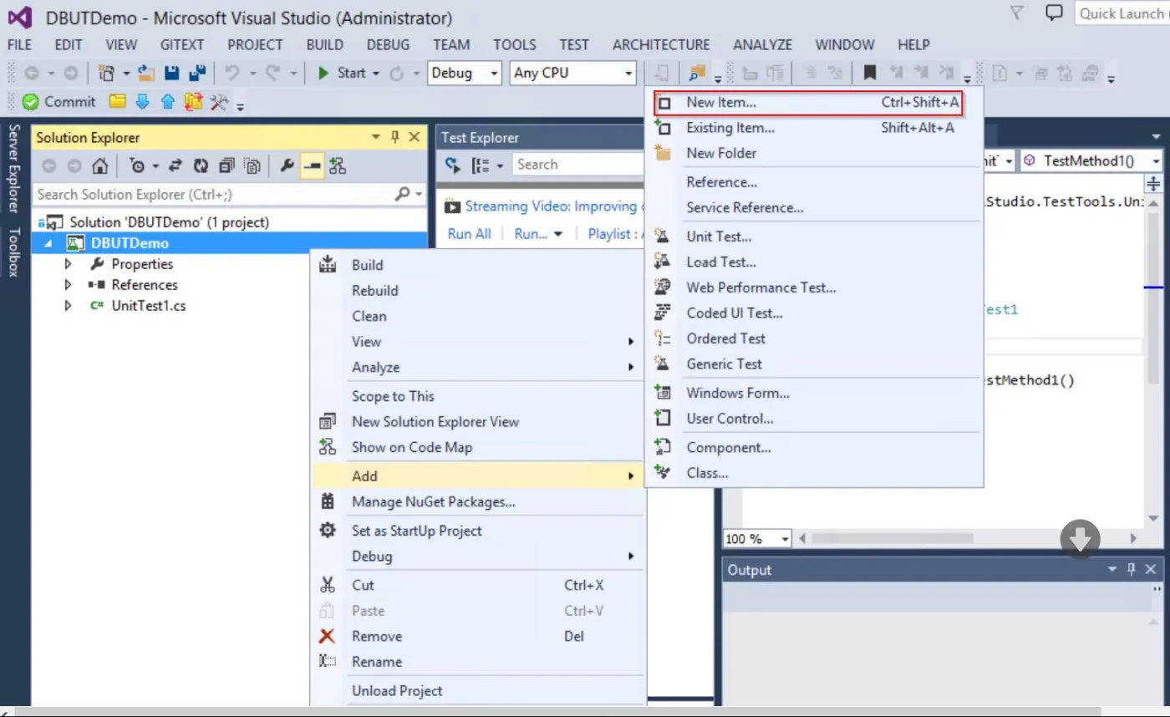
Task: Click Playlist link in Test Explorer
Action: pos(615,234)
